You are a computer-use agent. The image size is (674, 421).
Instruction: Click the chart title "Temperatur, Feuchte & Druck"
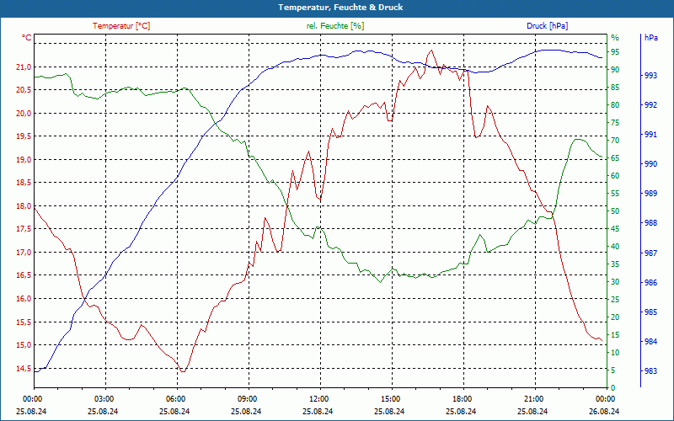[340, 8]
